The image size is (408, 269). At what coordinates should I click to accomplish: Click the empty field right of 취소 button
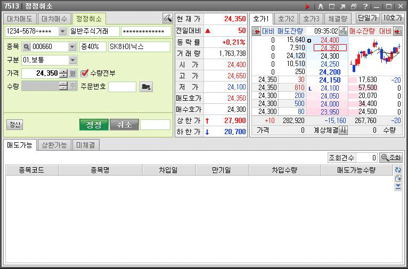(155, 125)
